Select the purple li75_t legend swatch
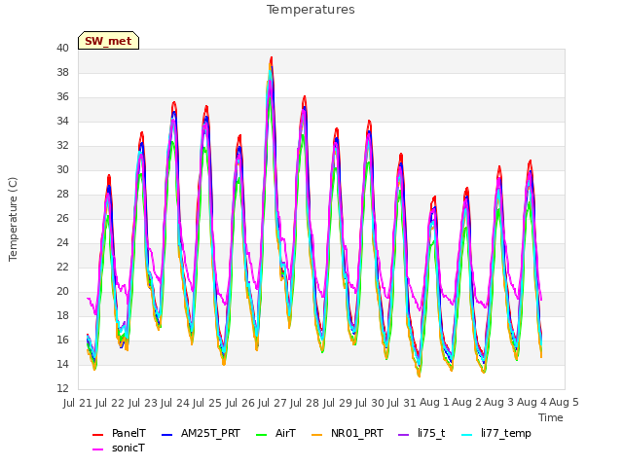The image size is (623, 467). 403,435
